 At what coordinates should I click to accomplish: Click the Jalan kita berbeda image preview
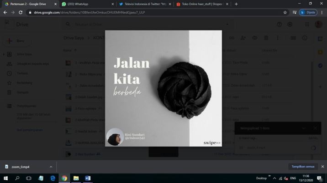163,88
